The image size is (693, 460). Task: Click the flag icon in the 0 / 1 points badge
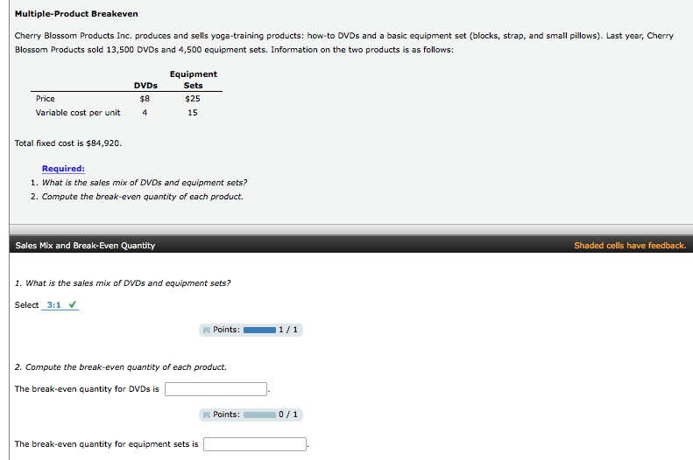(x=207, y=415)
